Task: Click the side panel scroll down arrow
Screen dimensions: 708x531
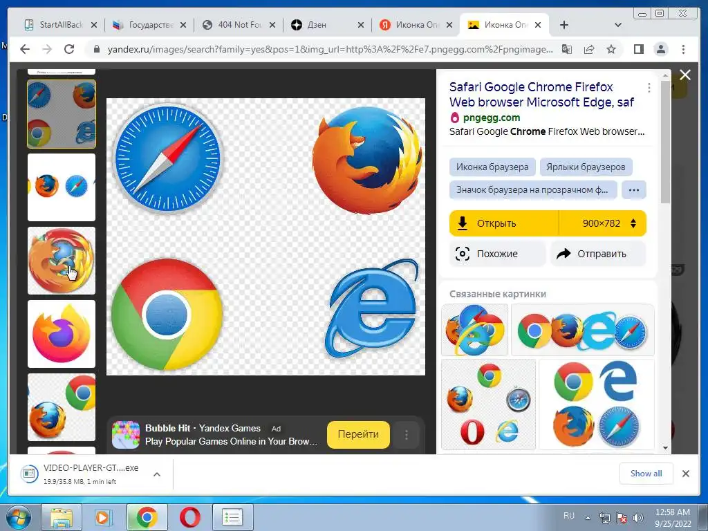Action: pos(665,448)
